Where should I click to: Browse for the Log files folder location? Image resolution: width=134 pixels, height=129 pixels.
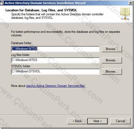tap(112, 60)
